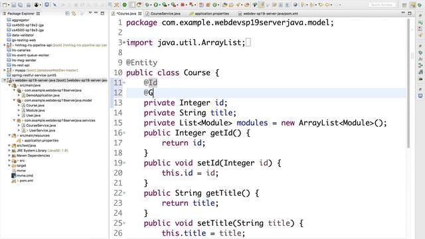Open the Boot Dashboard toolbar icon
Screen dimensions: 425x239
[x=46, y=5]
